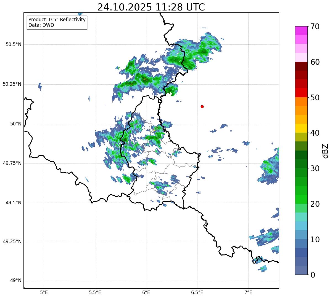Click the orange colorbar swatch below 50
Image resolution: width=332 pixels, height=298 pixels.
tap(301, 102)
